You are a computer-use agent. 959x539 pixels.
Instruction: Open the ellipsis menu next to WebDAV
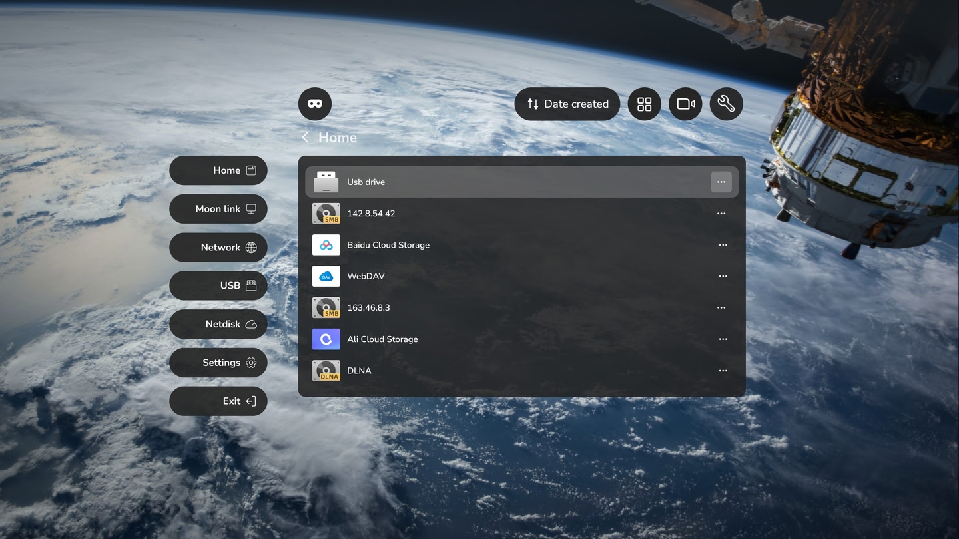click(723, 276)
